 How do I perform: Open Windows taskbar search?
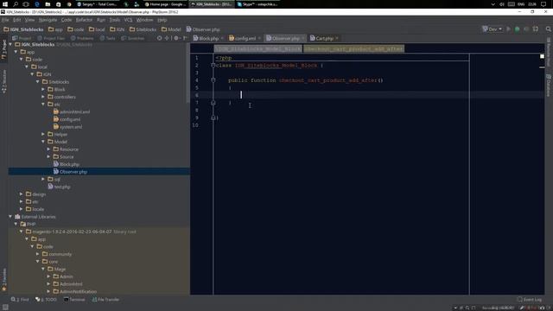pyautogui.click(x=16, y=4)
